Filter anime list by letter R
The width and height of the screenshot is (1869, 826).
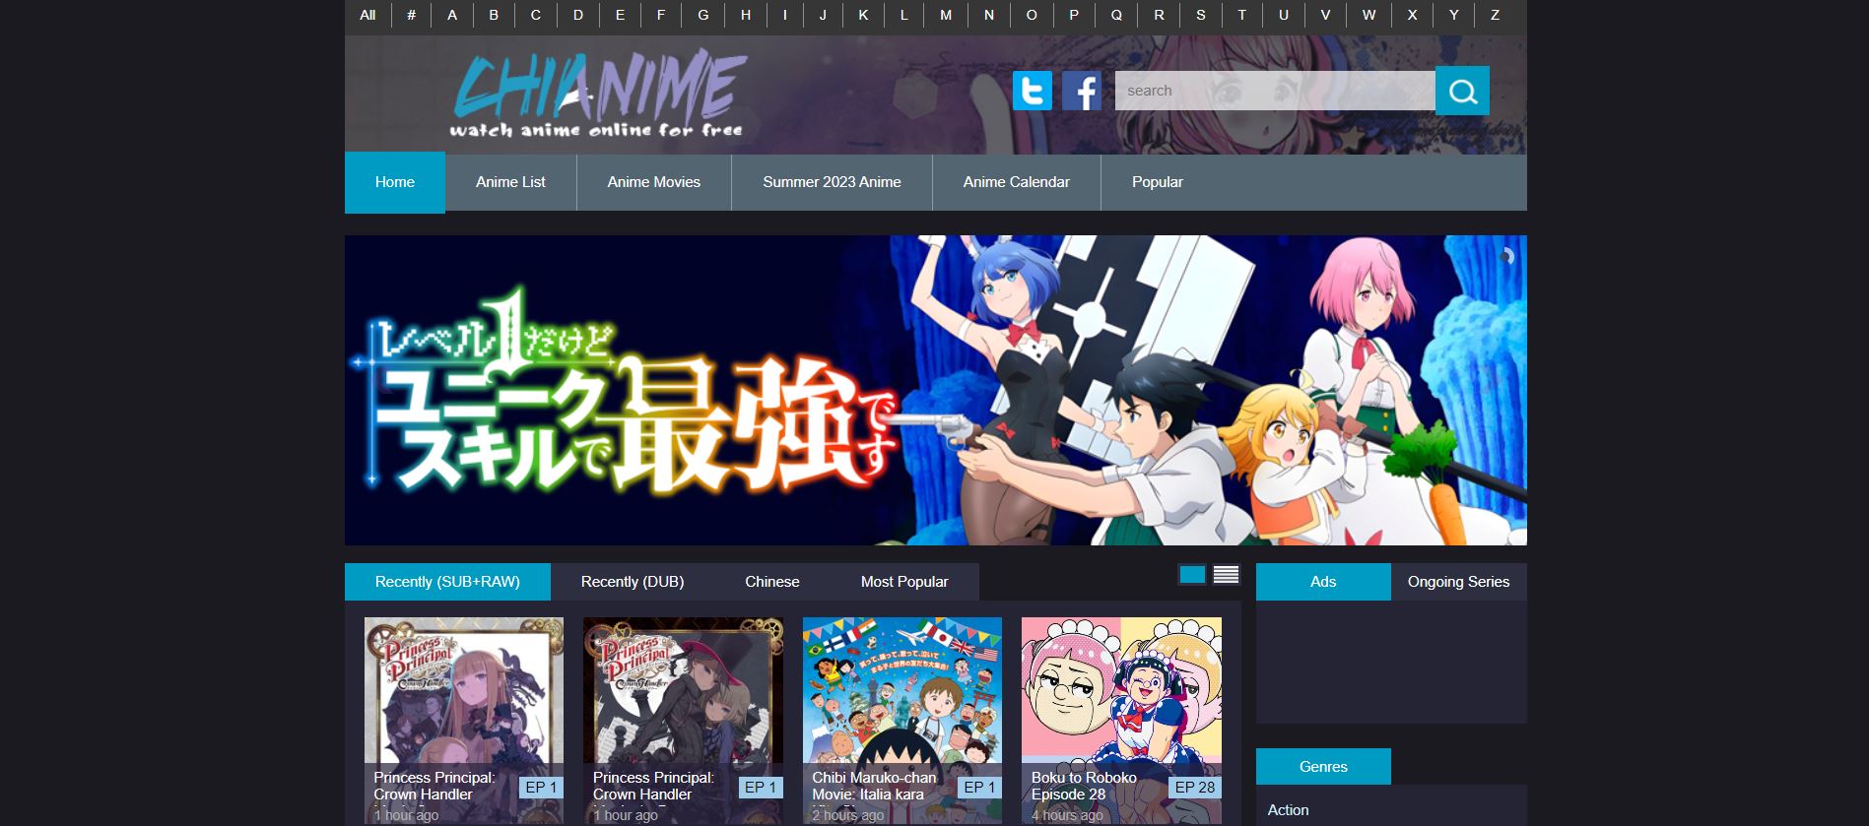pyautogui.click(x=1159, y=15)
